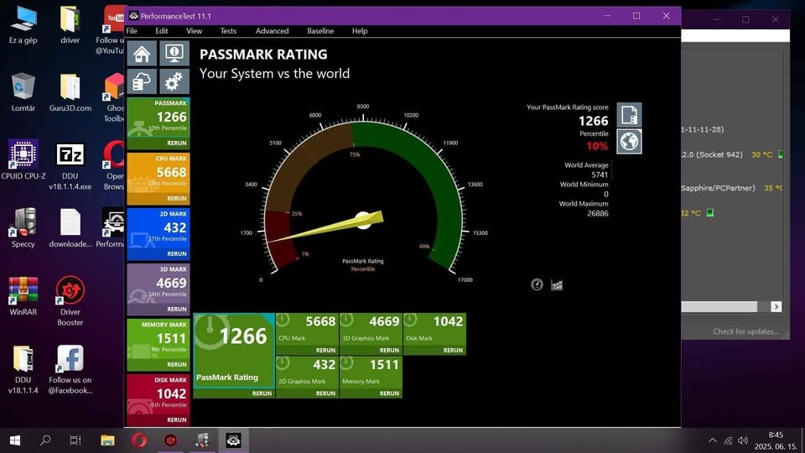This screenshot has width=805, height=453.
Task: Open File Explorer from the taskbar
Action: 107,440
